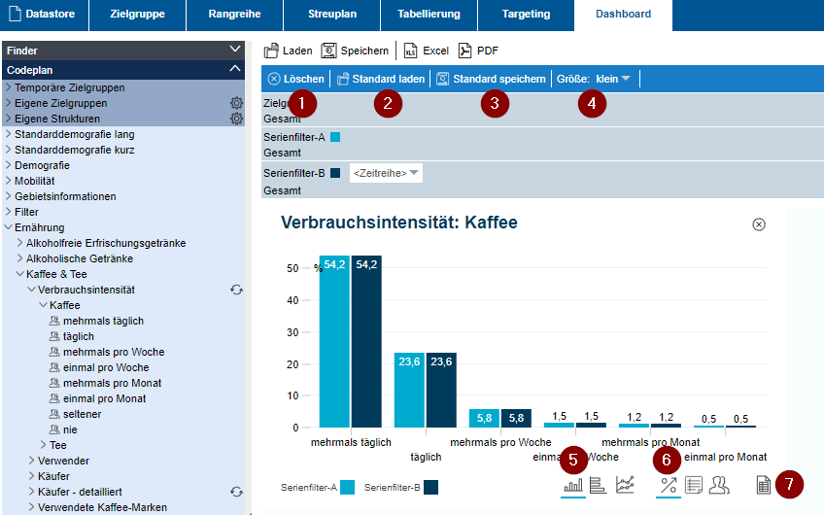
Task: Click the people (cases) icon below chart
Action: pos(719,485)
